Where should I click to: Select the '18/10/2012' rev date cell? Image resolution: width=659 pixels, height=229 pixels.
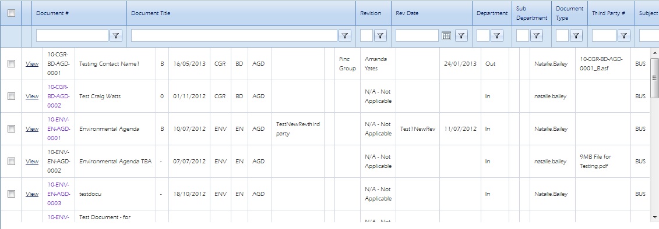189,194
